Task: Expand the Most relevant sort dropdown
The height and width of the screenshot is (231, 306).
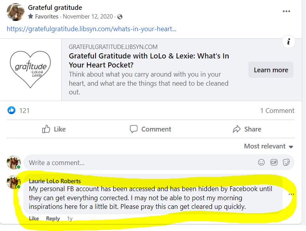Action: (268, 146)
